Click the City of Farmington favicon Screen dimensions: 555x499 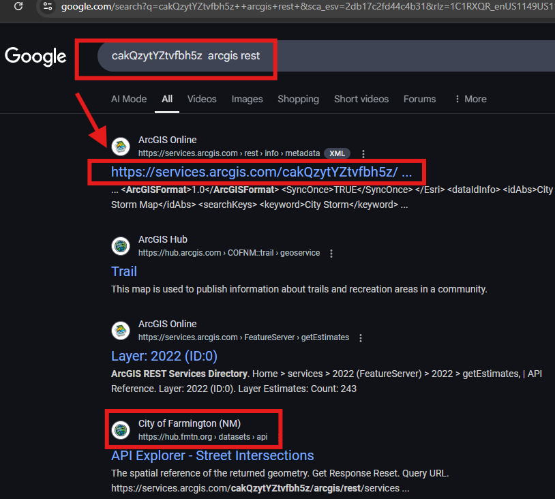(x=121, y=430)
